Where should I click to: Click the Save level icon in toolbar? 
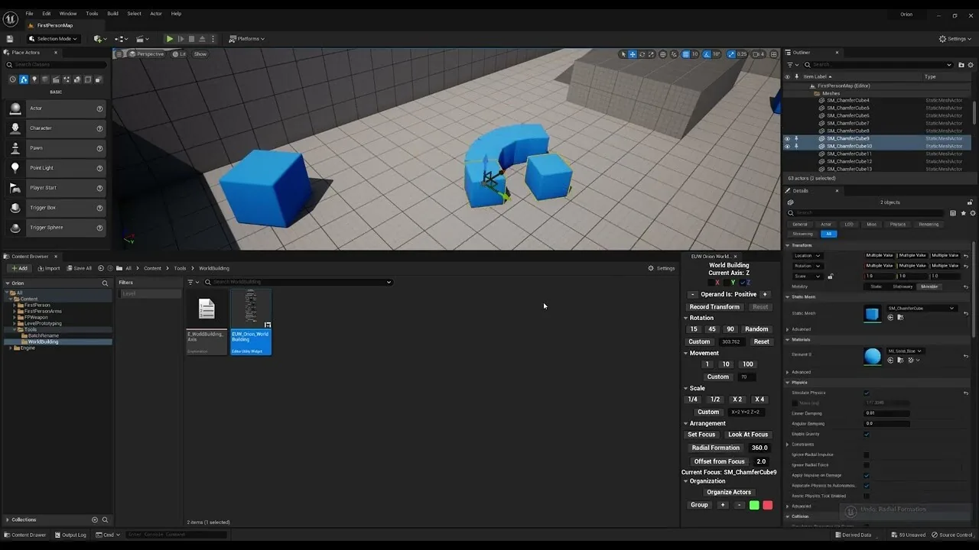click(x=10, y=39)
